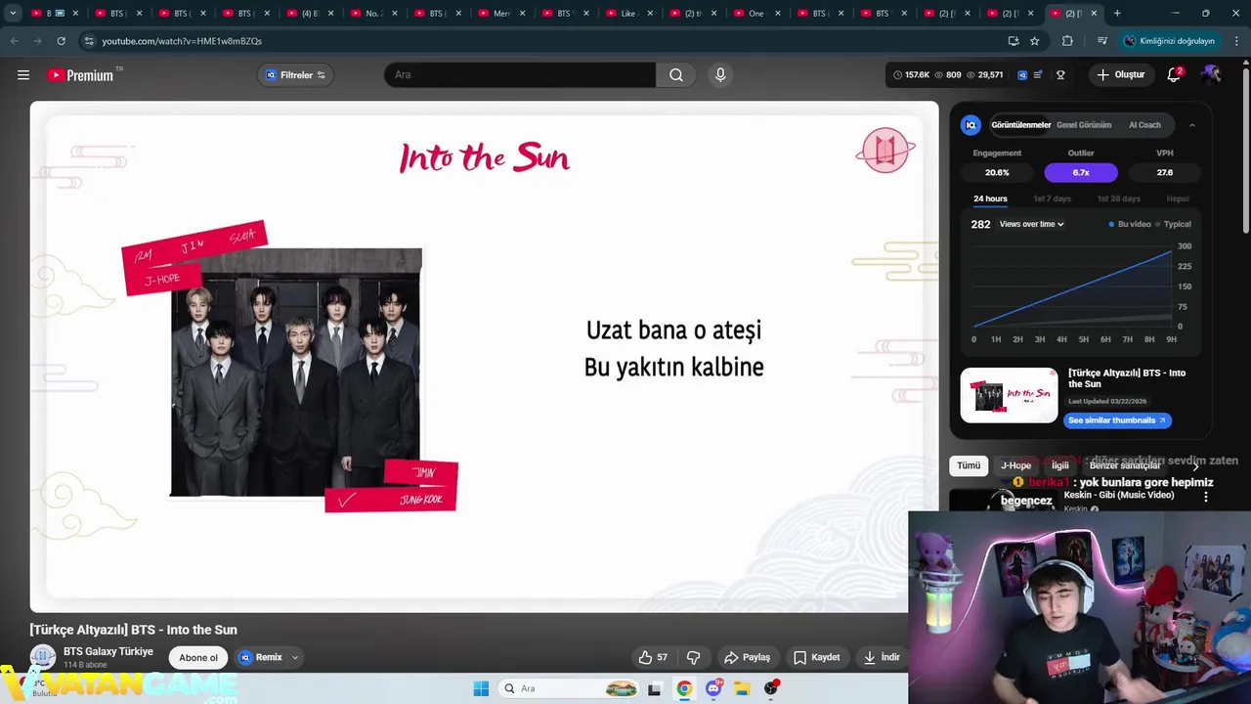Open the Windows Start button

click(481, 688)
